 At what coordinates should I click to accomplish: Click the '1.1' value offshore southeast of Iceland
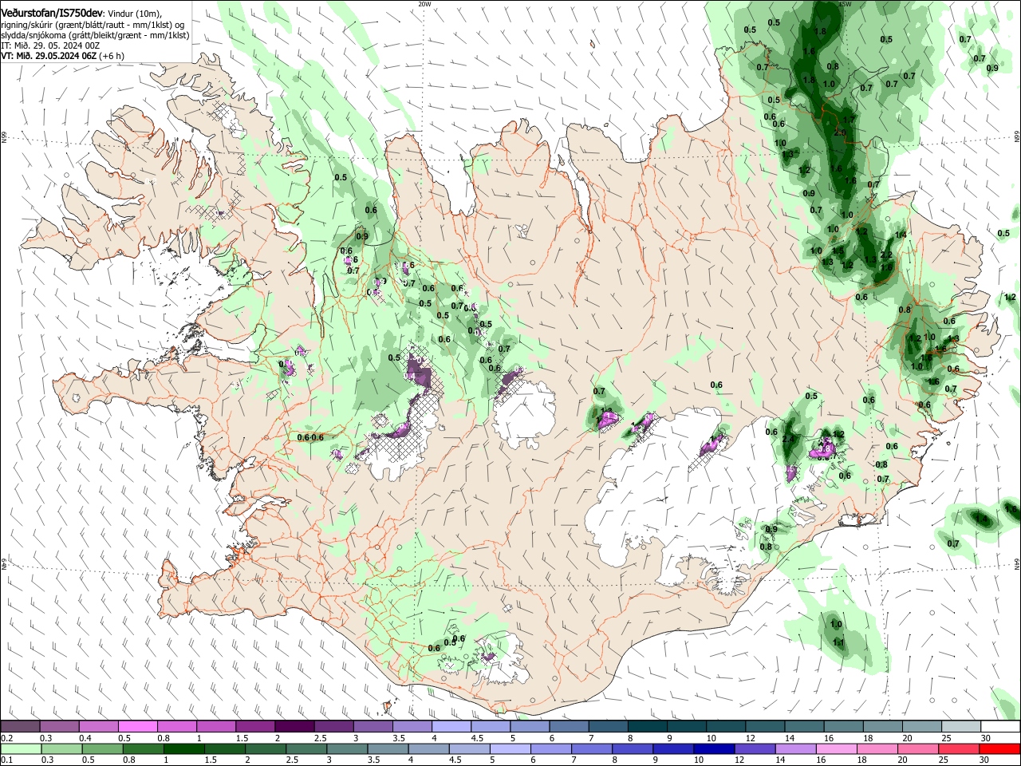tap(838, 642)
